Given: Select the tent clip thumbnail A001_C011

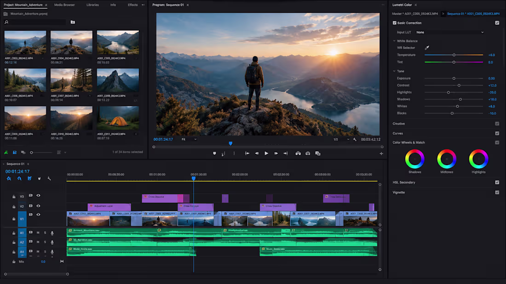Looking at the screenshot, I should point(118,118).
